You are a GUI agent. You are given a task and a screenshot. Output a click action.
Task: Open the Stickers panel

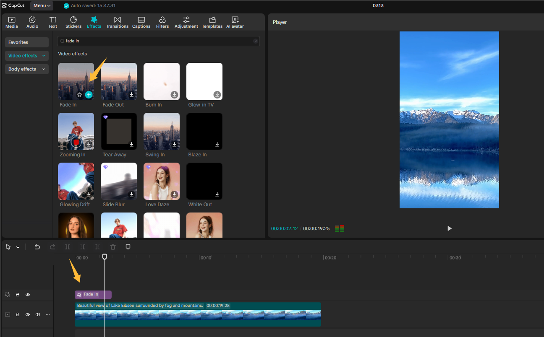[73, 22]
